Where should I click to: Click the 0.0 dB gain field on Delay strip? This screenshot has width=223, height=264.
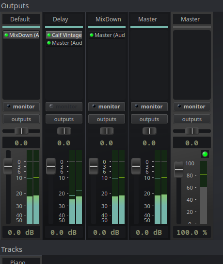click(x=64, y=232)
